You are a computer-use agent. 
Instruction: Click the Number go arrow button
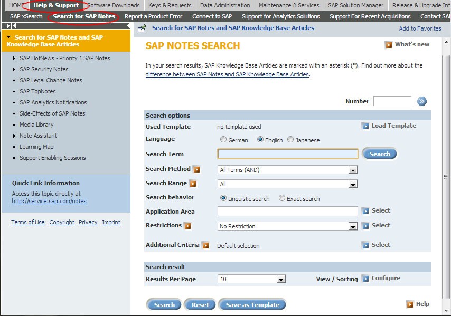coord(421,101)
